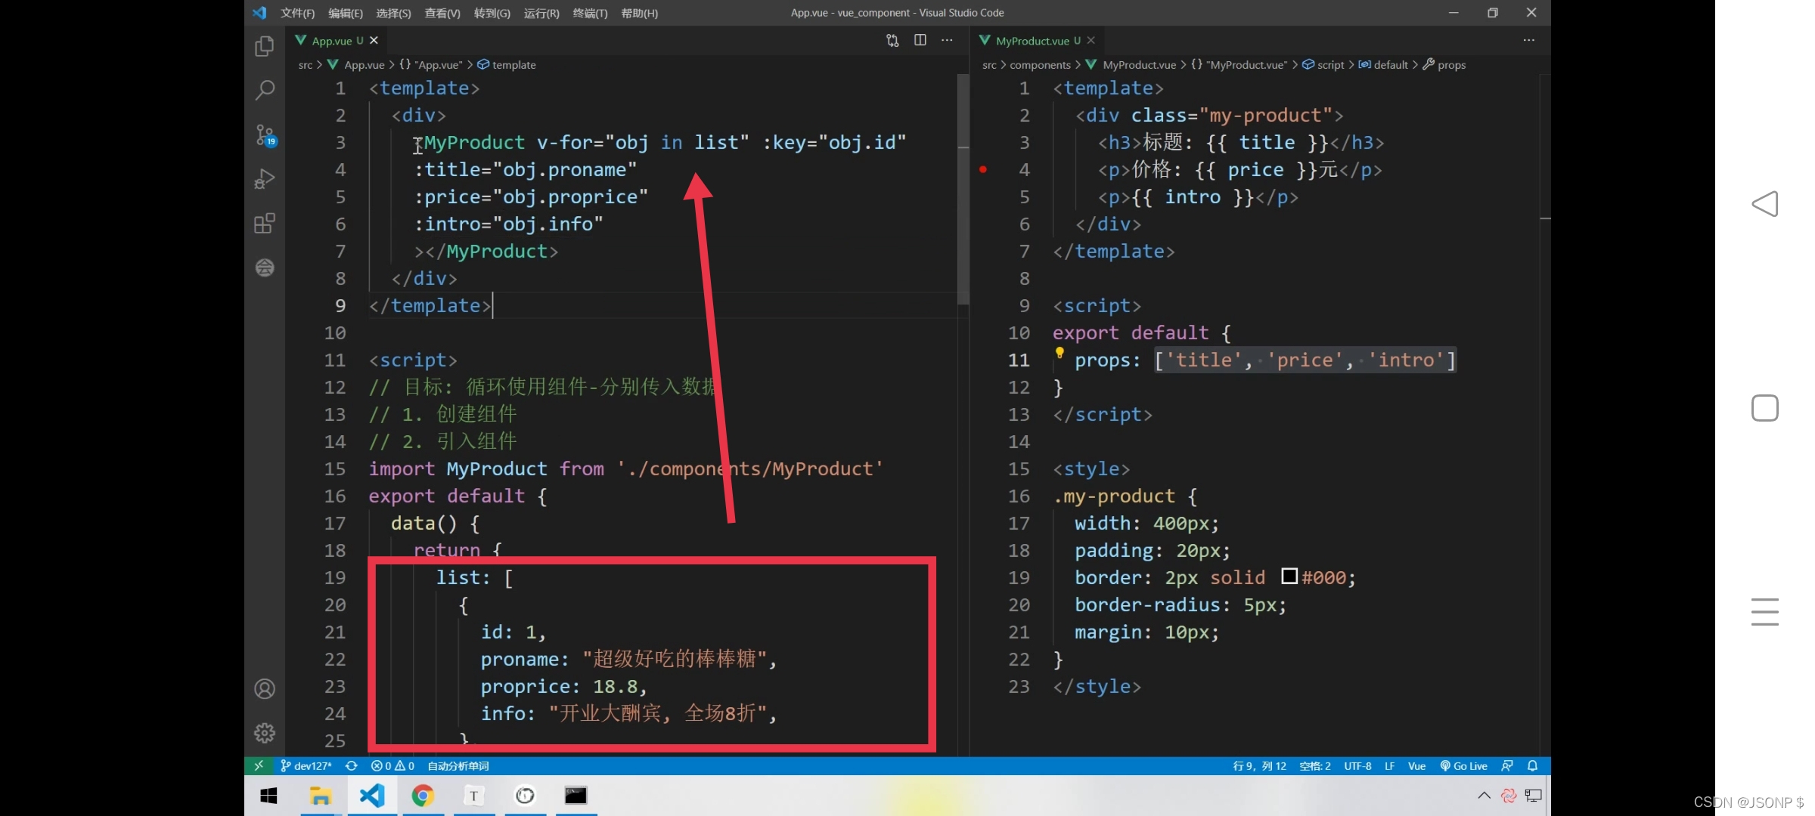Go to line via 行 9, 列 12 indicator

click(x=1259, y=765)
